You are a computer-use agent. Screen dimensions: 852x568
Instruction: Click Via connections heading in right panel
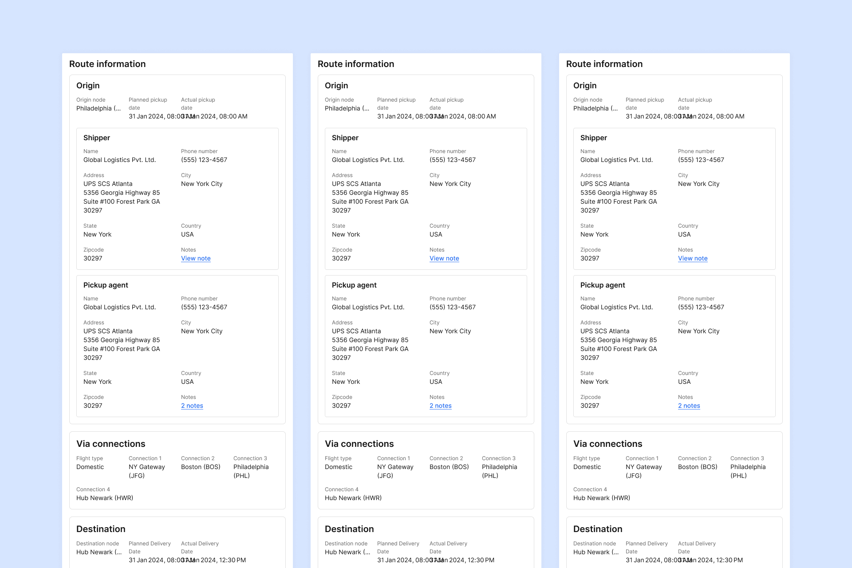[607, 444]
